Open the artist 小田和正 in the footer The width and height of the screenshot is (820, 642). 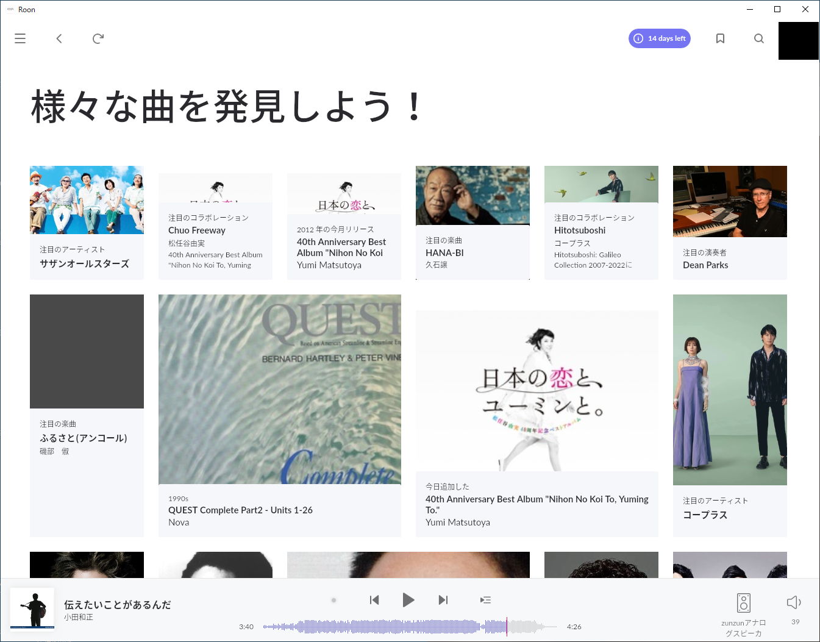click(79, 617)
